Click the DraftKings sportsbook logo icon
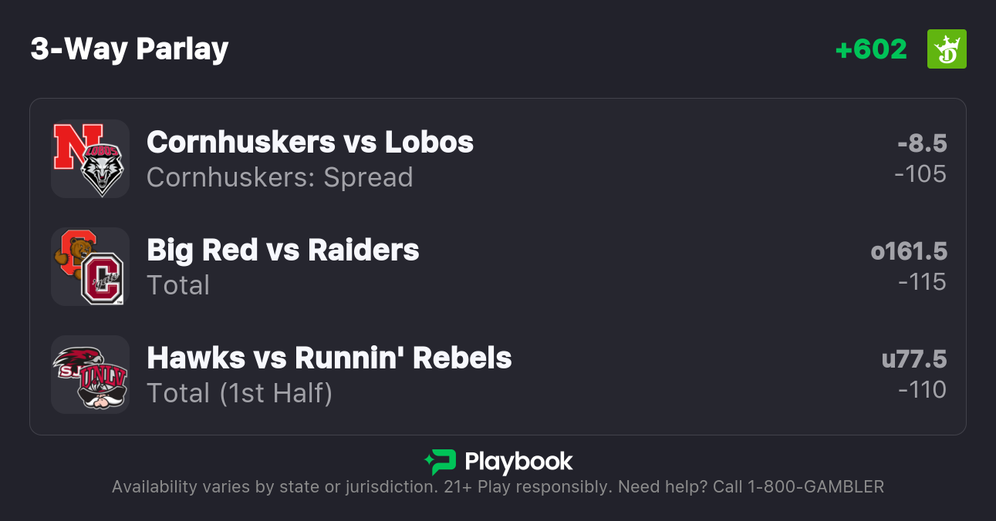 pos(947,49)
